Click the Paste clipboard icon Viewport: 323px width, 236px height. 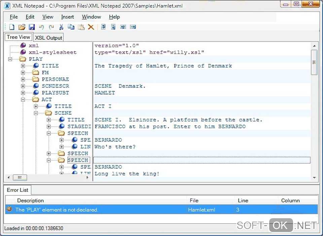click(x=81, y=27)
